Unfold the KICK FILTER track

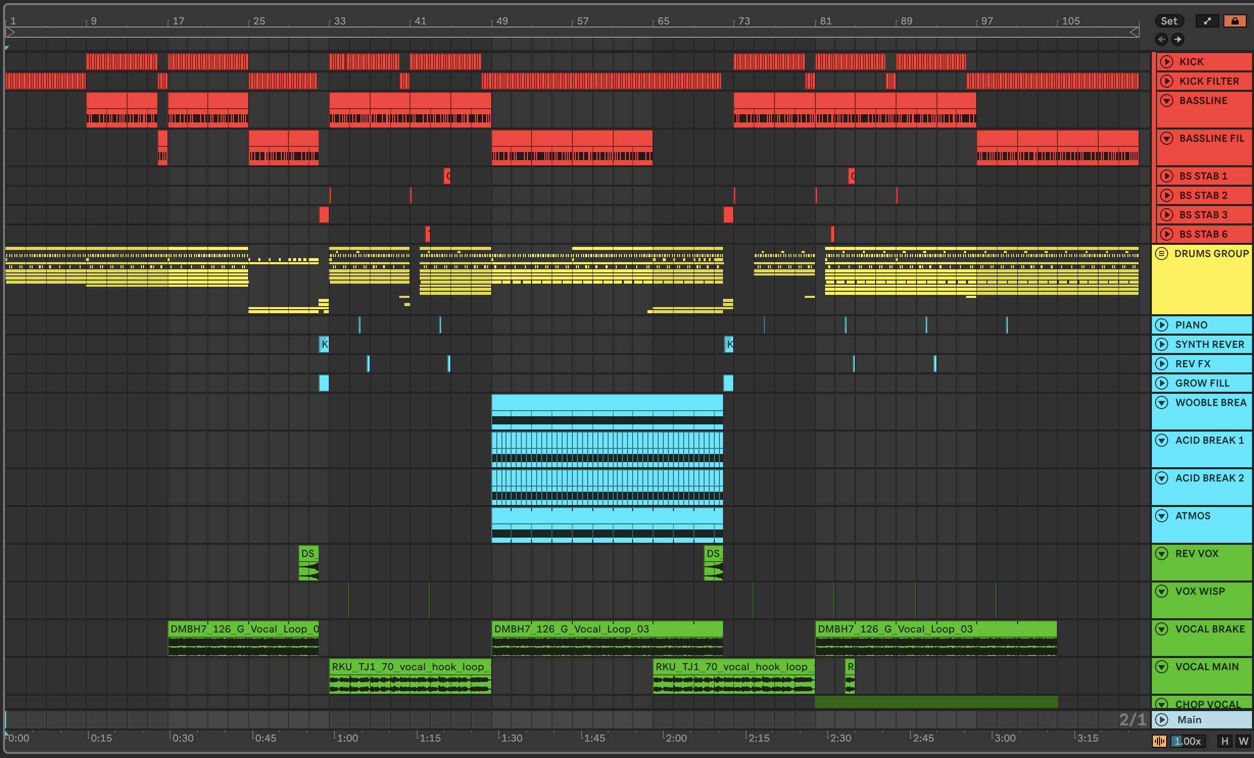1167,81
